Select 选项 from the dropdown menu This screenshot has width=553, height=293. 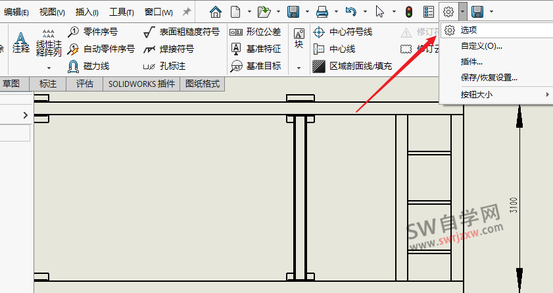(x=496, y=30)
